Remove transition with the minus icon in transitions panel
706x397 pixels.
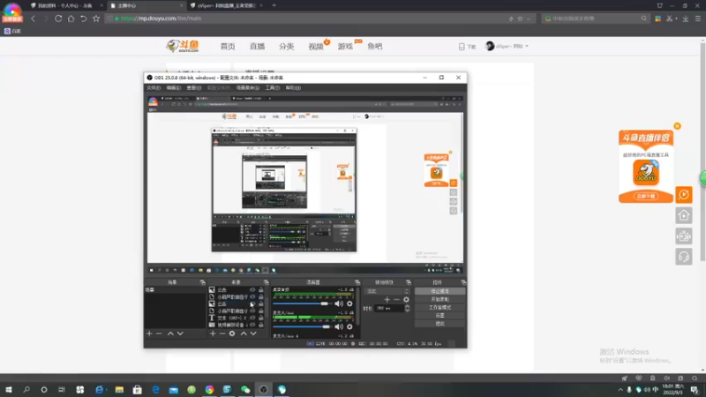coord(396,299)
